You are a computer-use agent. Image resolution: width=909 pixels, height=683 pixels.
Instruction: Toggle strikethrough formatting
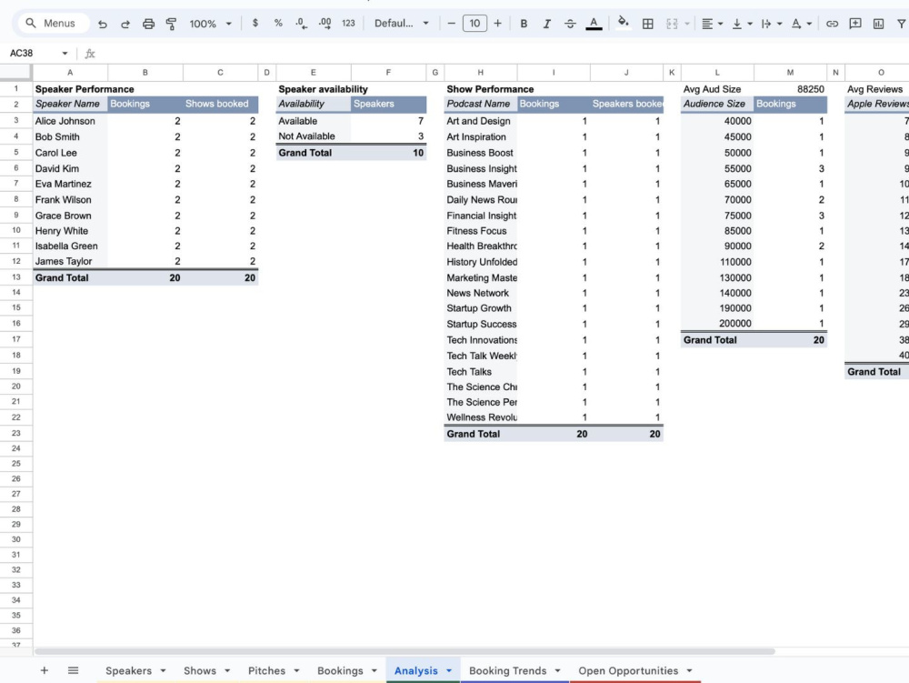point(570,24)
